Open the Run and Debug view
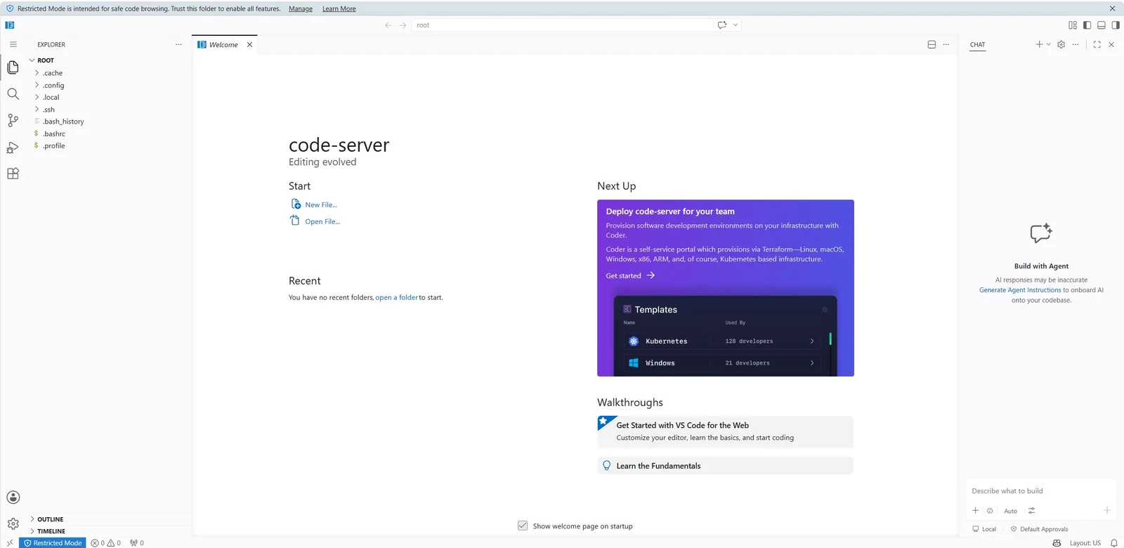Image resolution: width=1124 pixels, height=548 pixels. (x=13, y=148)
